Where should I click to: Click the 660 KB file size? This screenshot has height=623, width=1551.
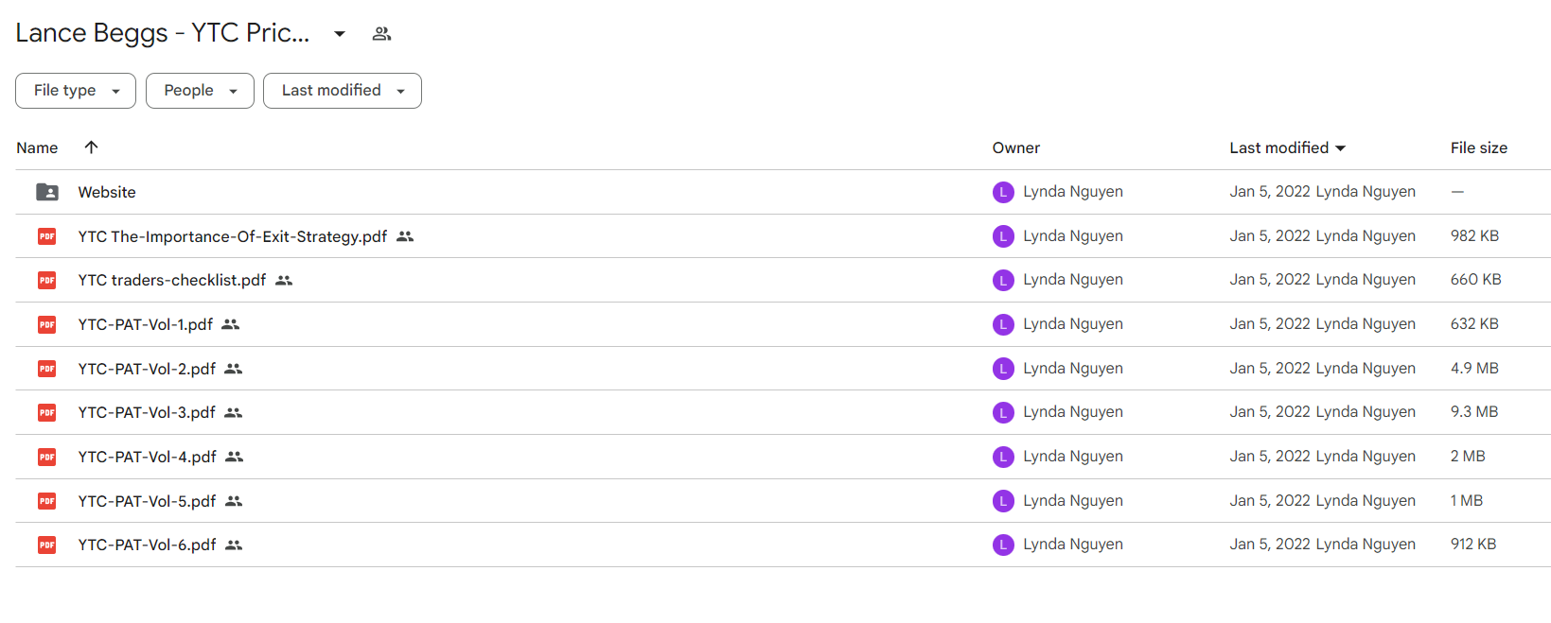click(x=1475, y=280)
